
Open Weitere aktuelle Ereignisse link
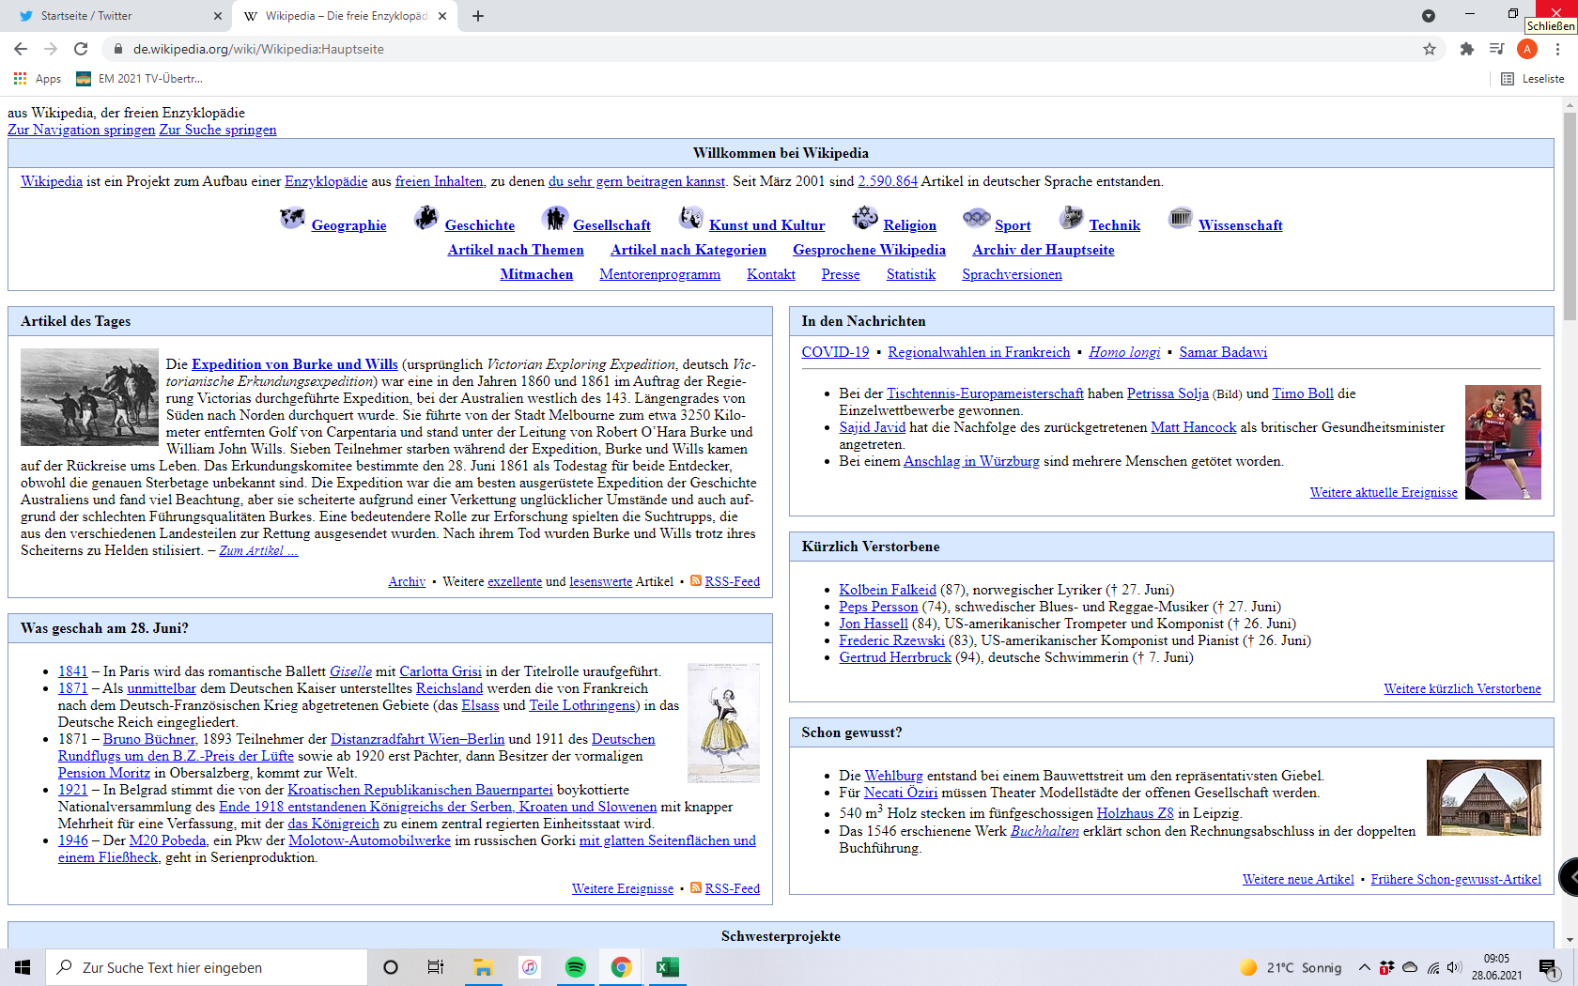[x=1384, y=492]
